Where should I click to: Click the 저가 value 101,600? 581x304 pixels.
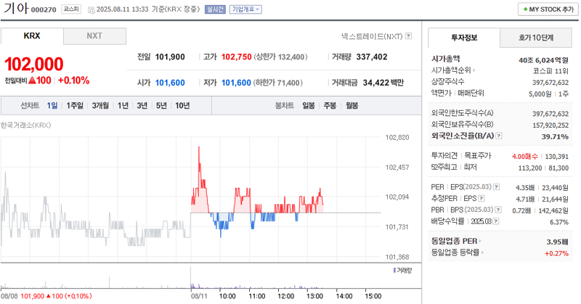pyautogui.click(x=237, y=83)
